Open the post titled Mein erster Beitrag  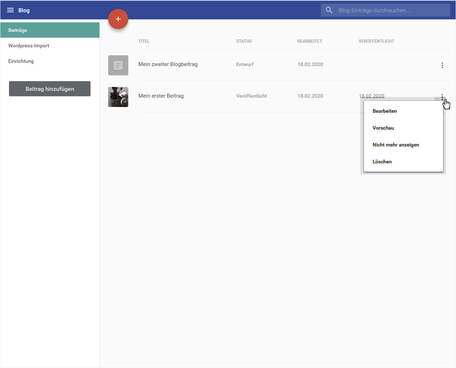[x=161, y=96]
